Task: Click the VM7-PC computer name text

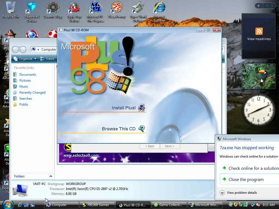Action: pos(39,184)
